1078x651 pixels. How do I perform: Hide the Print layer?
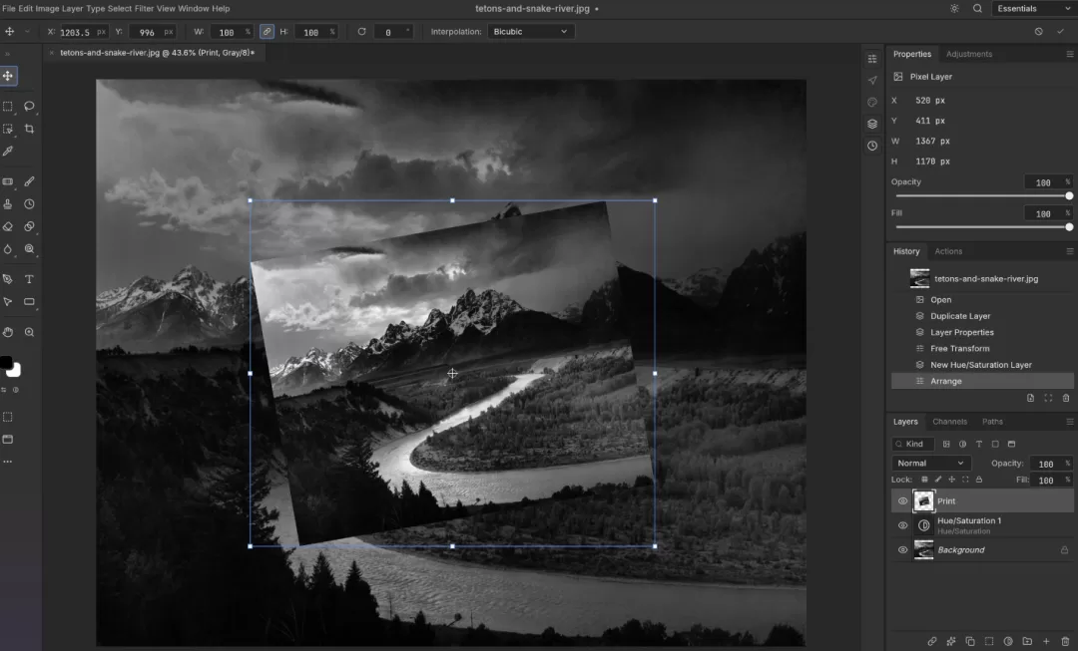[902, 501]
